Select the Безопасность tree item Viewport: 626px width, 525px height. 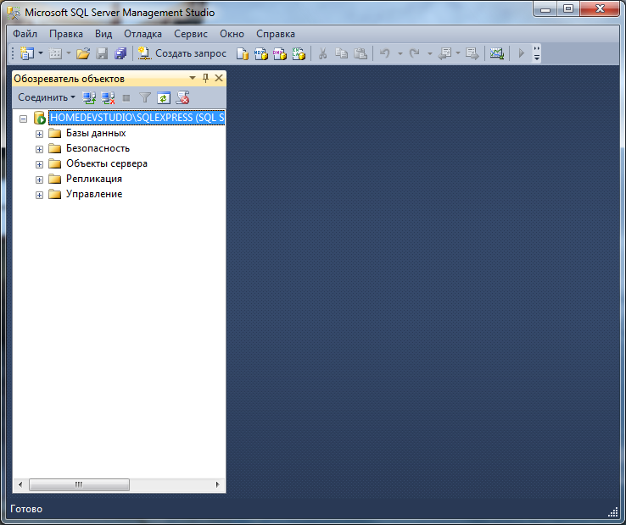coord(98,148)
